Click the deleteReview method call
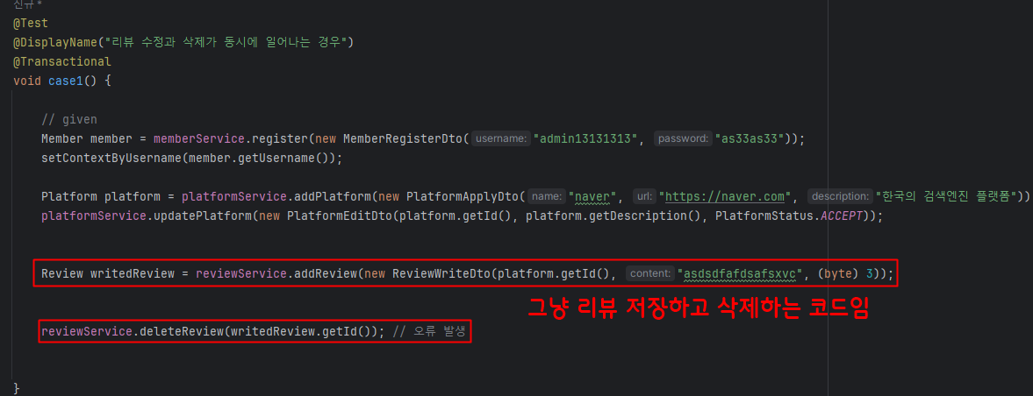Viewport: 1033px width, 396px height. 183,331
